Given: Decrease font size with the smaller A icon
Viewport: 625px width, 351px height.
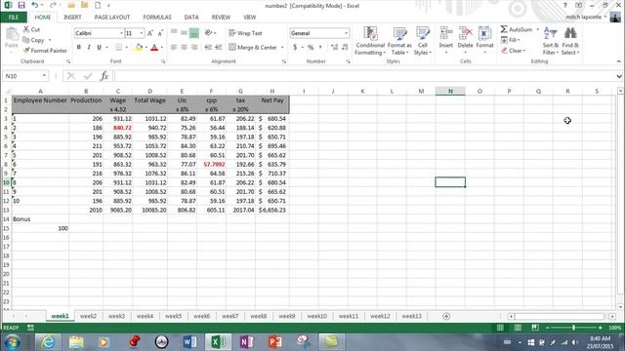Looking at the screenshot, I should point(160,33).
